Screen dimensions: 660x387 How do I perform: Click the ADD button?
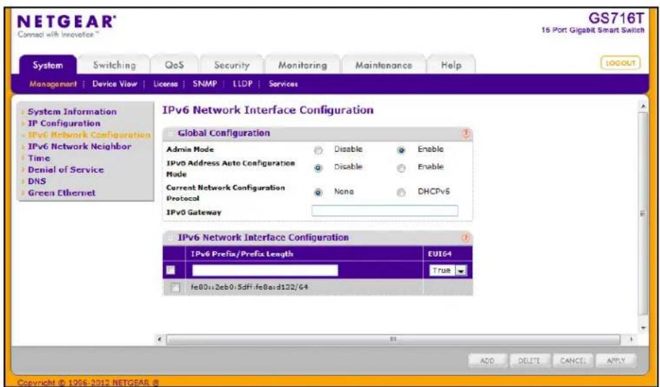coord(487,361)
